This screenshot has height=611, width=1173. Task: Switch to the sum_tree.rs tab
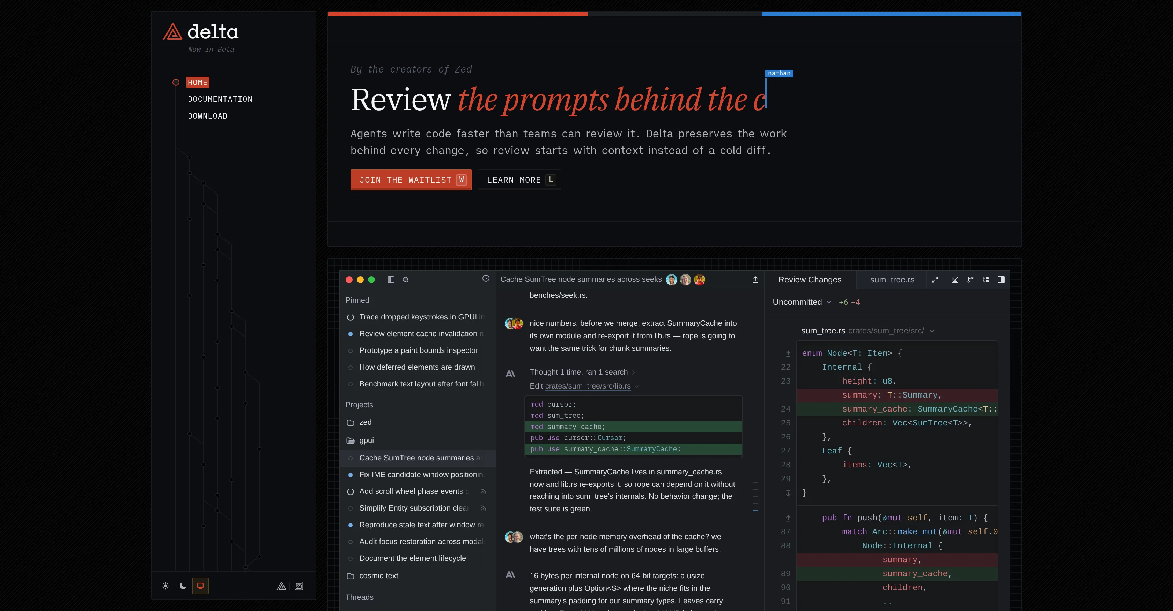point(892,280)
